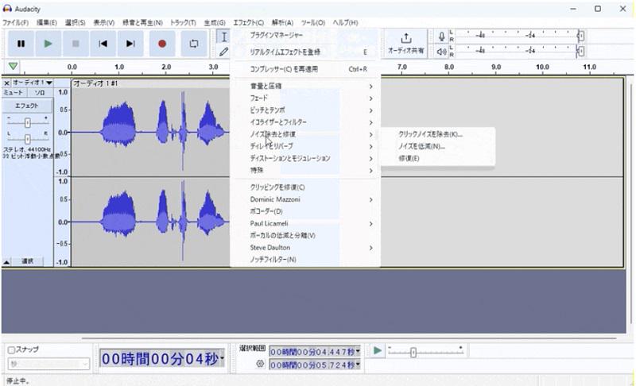Select the pencil Draw tool
This screenshot has height=386, width=636.
coord(224,52)
